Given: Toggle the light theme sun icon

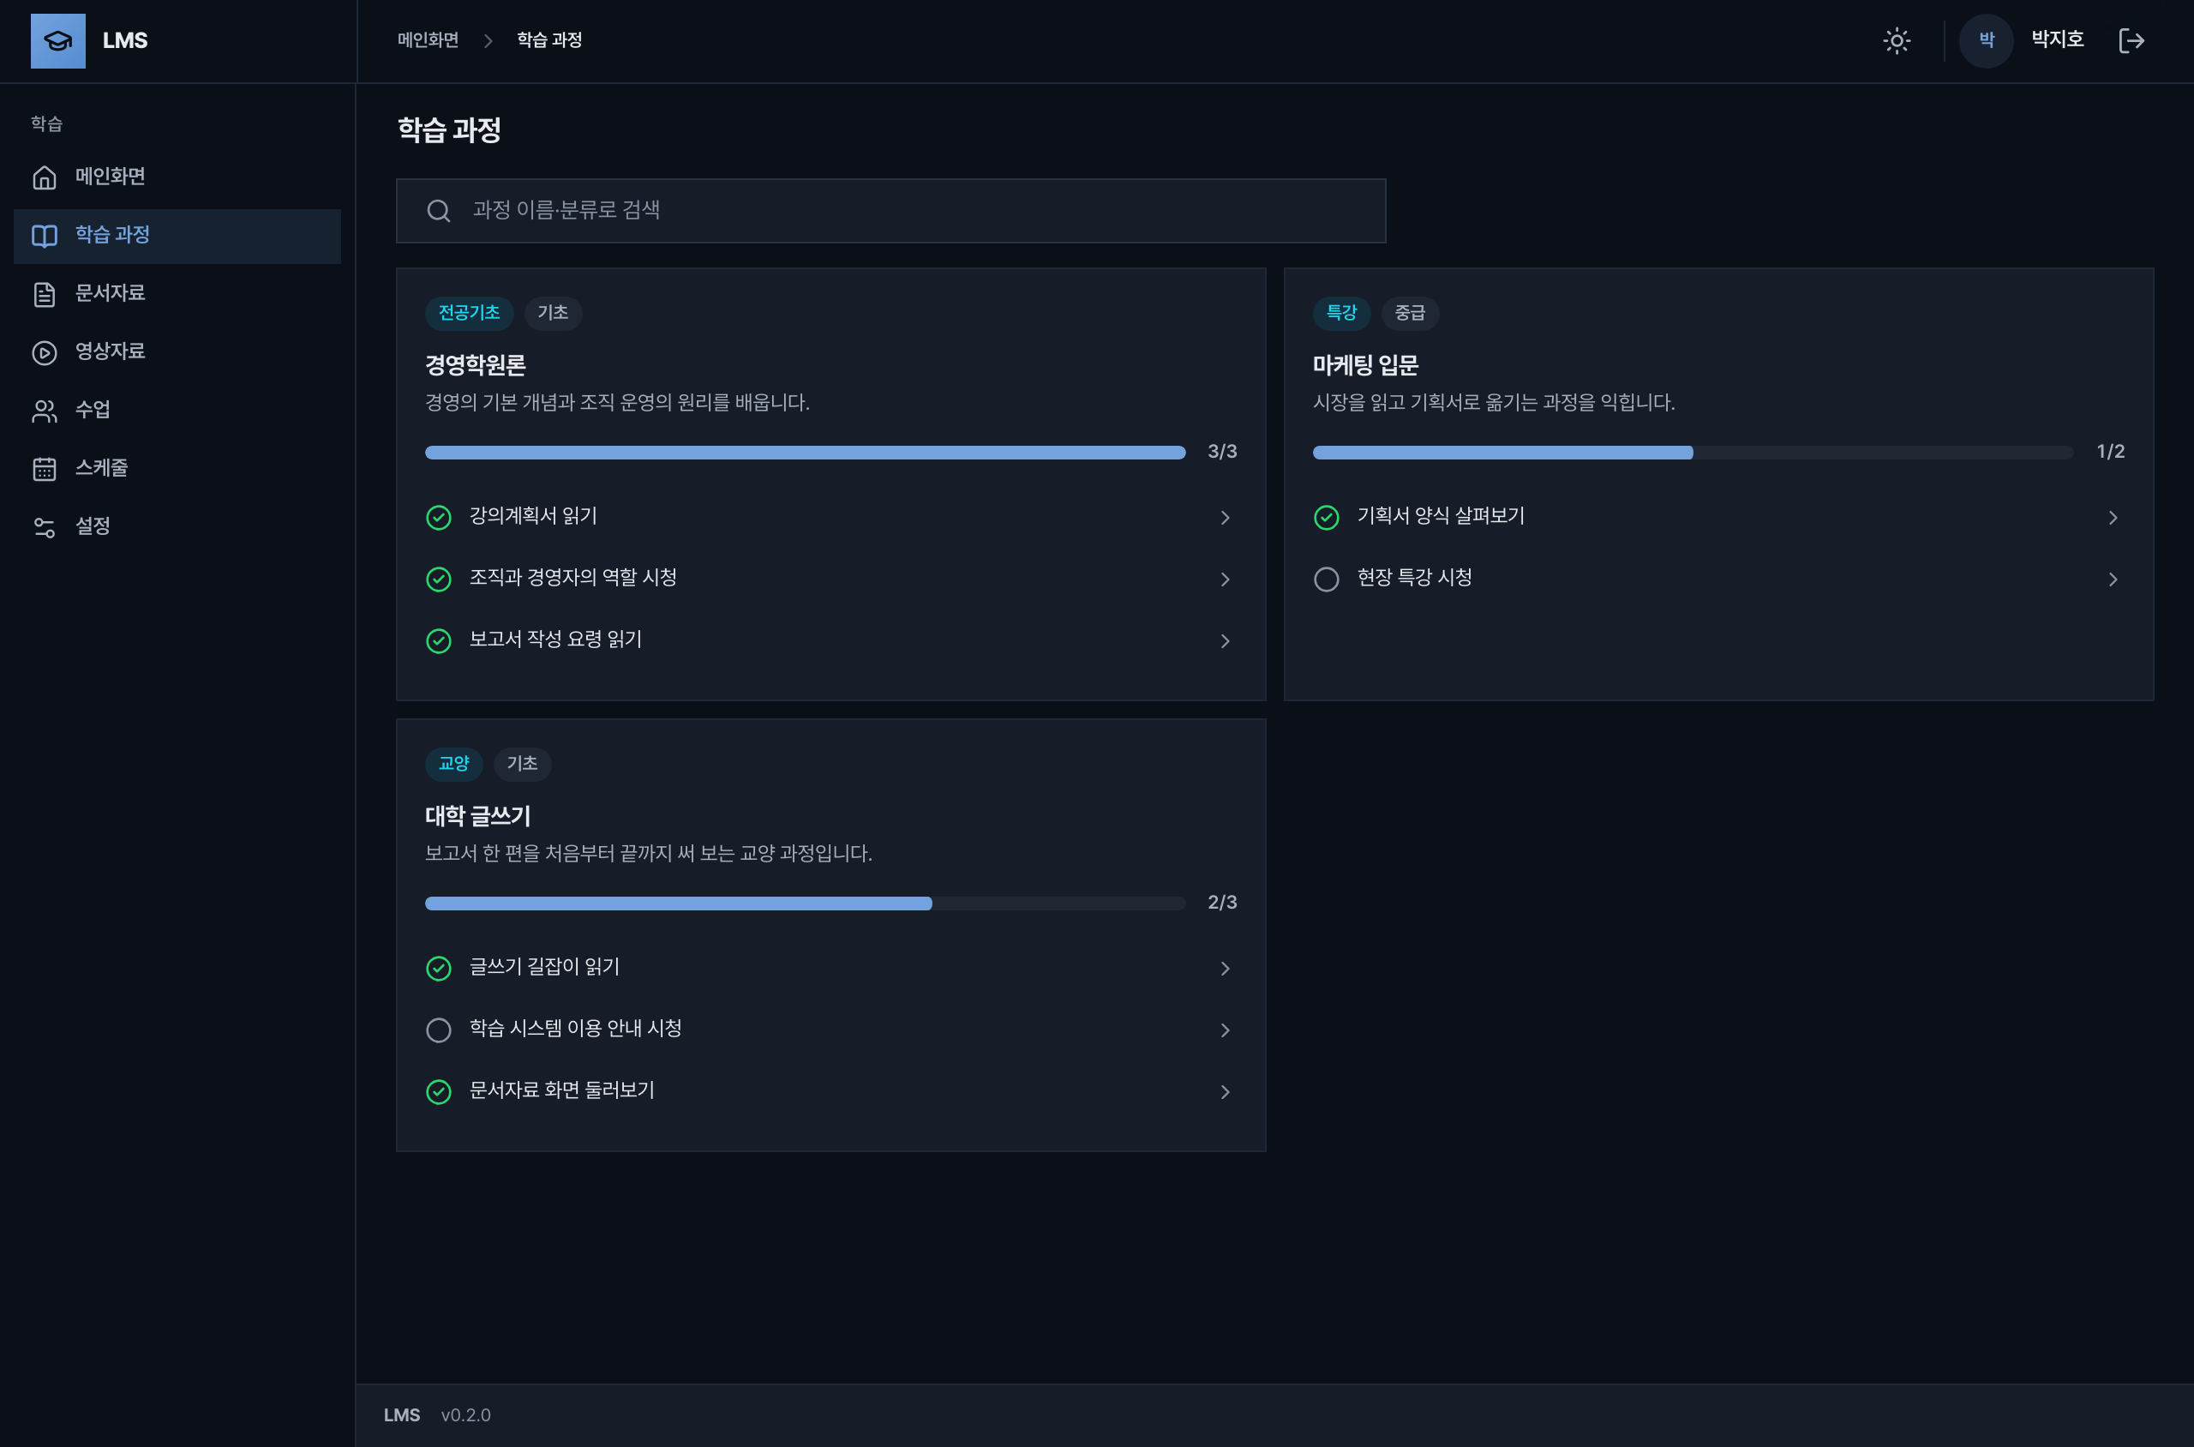Looking at the screenshot, I should coord(1896,40).
